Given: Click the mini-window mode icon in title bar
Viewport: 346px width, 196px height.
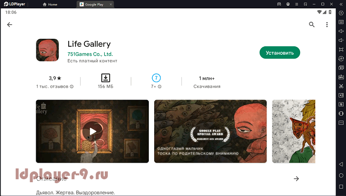Looking at the screenshot, I should (305, 4).
